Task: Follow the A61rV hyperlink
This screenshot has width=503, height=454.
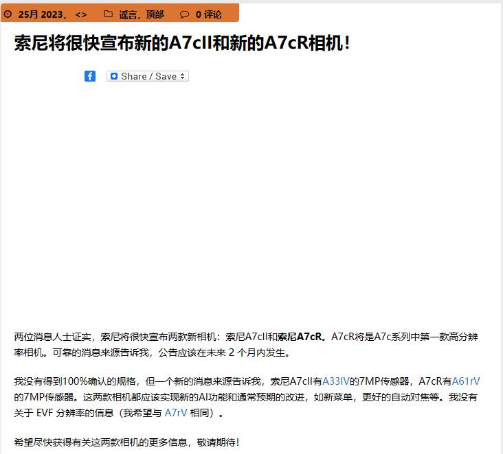Action: [466, 381]
